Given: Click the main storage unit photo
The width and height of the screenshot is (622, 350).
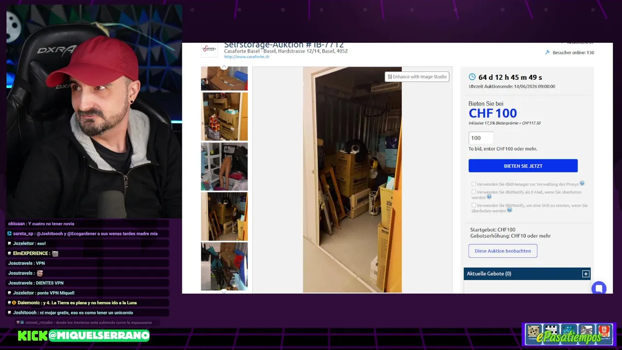Looking at the screenshot, I should (x=352, y=180).
